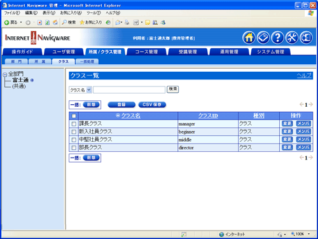
Task: Click Internet zone globe in status bar
Action: (222, 235)
